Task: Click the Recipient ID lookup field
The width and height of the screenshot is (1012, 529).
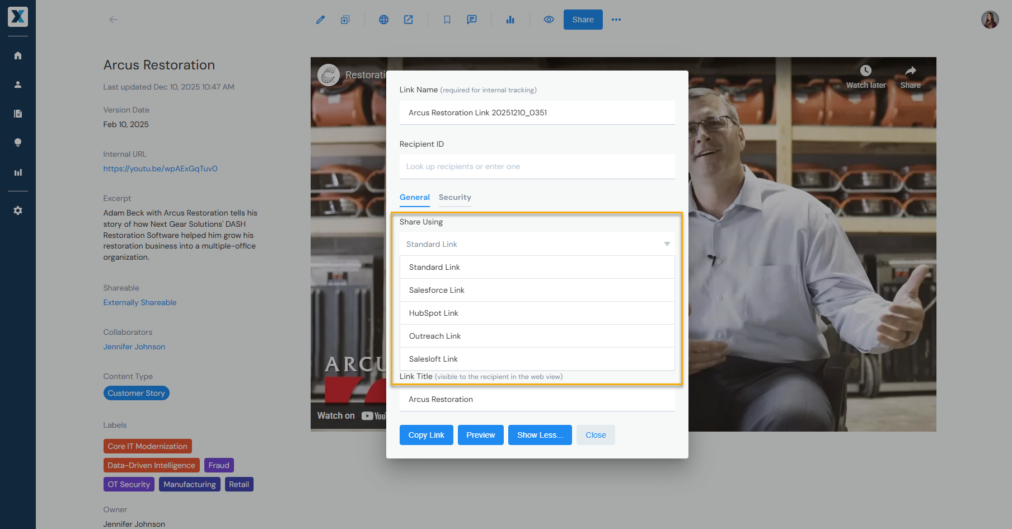Action: point(537,167)
